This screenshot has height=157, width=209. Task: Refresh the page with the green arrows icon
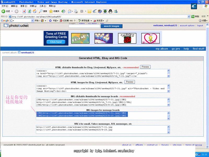[29, 11]
